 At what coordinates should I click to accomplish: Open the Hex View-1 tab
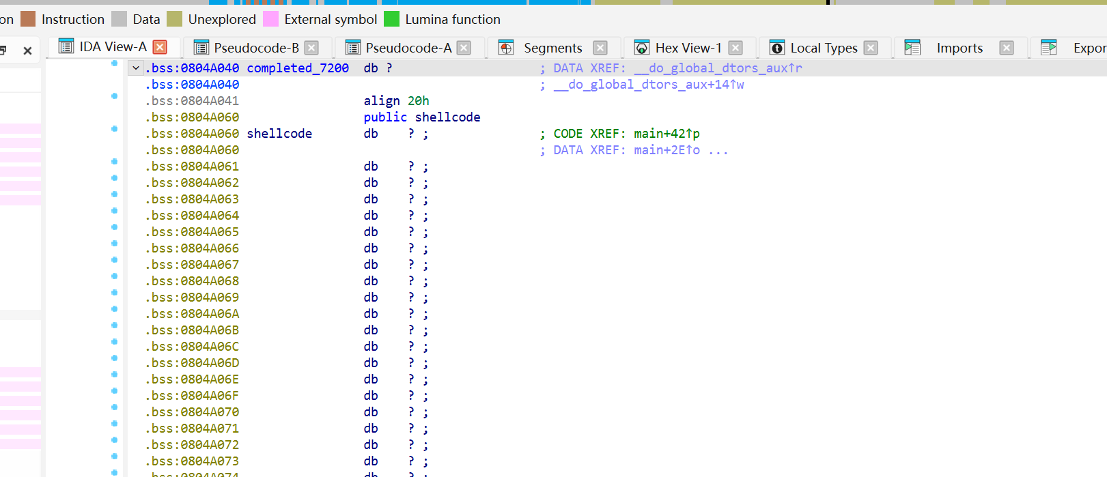click(688, 48)
